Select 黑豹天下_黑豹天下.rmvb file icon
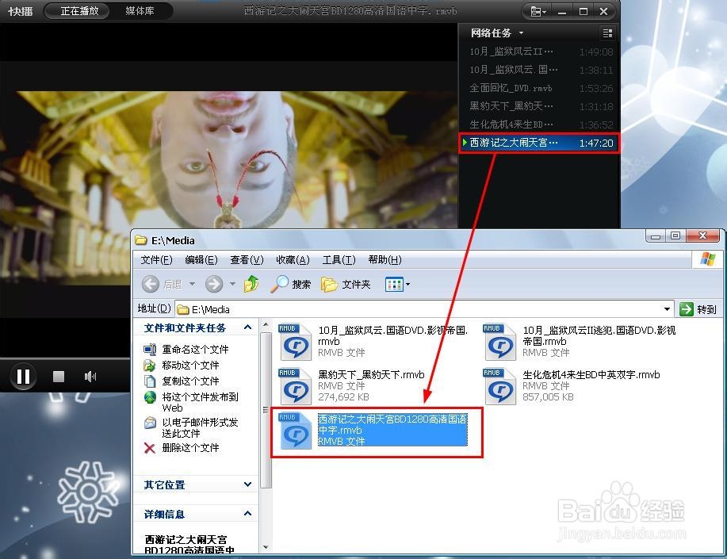This screenshot has width=727, height=559. tap(296, 386)
